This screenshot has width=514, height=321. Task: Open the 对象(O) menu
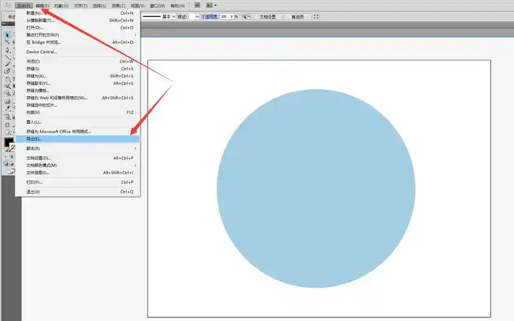tap(62, 6)
